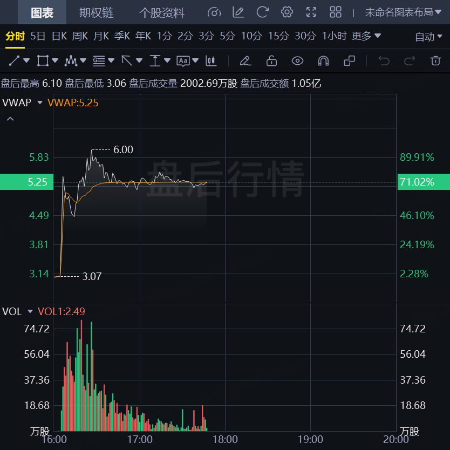This screenshot has height=450, width=450.
Task: Toggle the drawing lock icon
Action: pyautogui.click(x=271, y=61)
